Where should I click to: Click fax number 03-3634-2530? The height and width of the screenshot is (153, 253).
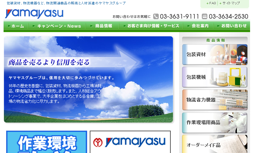[228, 17]
